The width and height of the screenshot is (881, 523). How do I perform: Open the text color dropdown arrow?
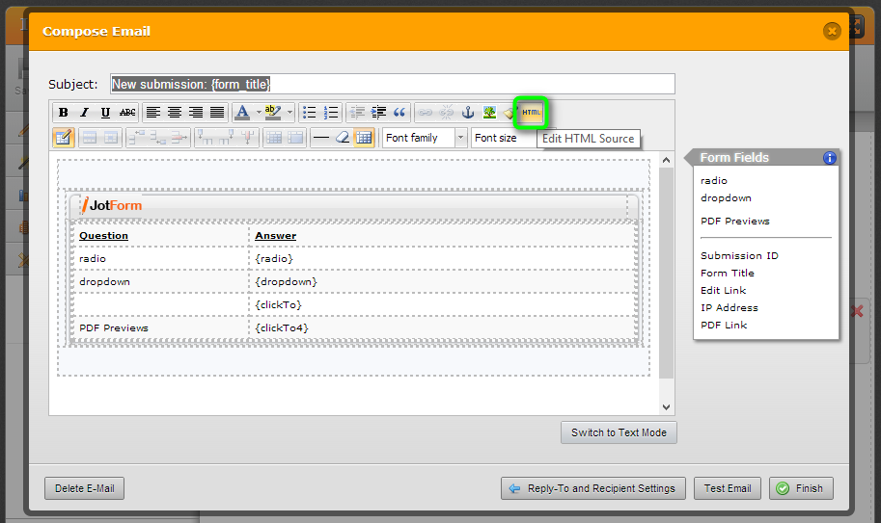pyautogui.click(x=258, y=113)
